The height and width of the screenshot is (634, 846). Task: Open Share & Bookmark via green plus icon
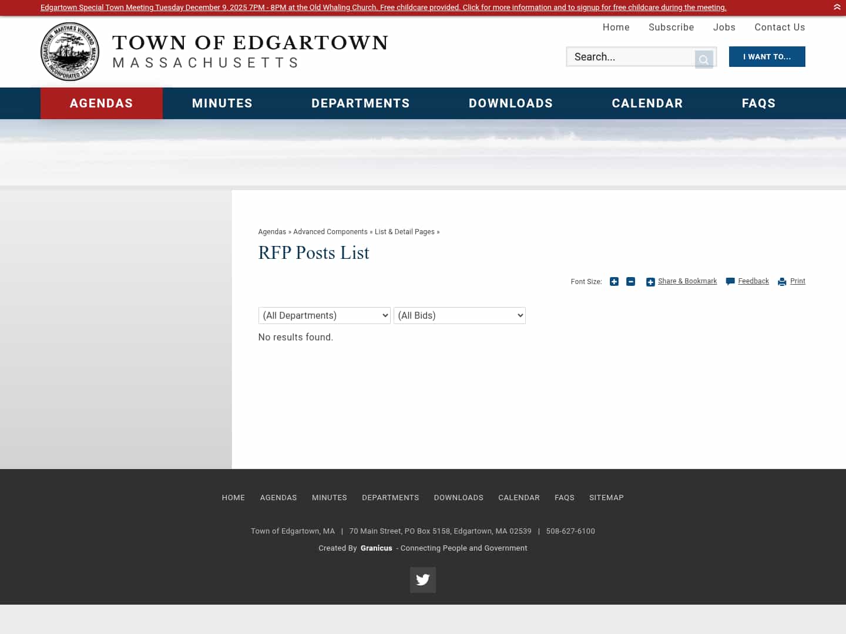(650, 282)
